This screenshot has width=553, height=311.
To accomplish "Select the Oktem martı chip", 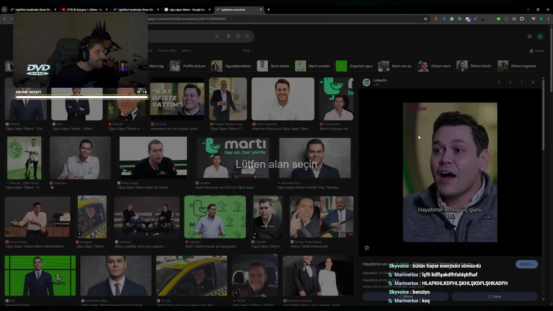I will click(x=435, y=66).
